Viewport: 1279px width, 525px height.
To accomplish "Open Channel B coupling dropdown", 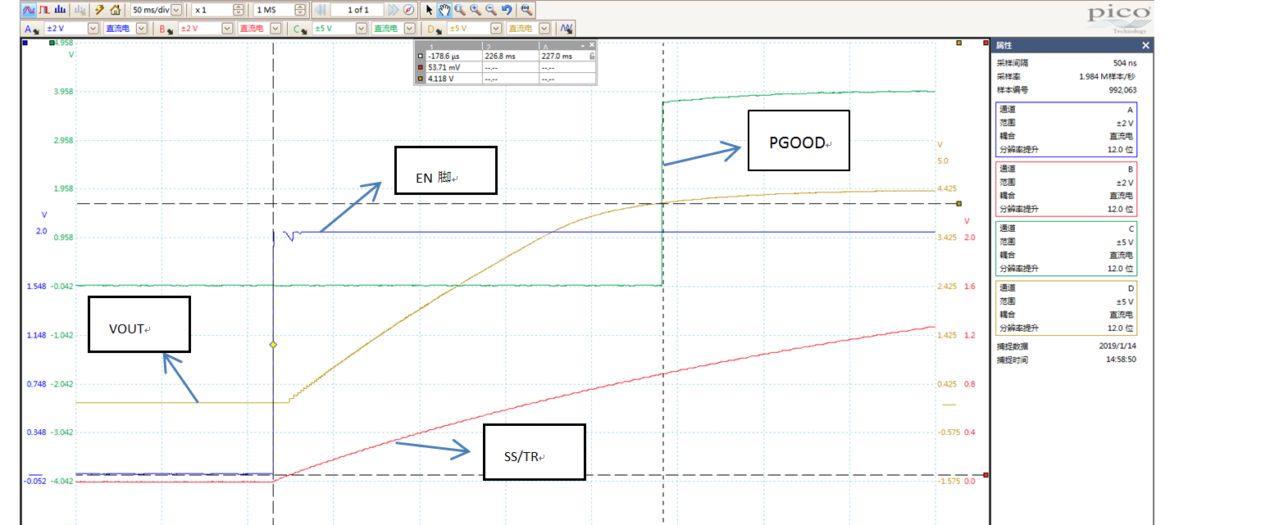I will (x=275, y=28).
